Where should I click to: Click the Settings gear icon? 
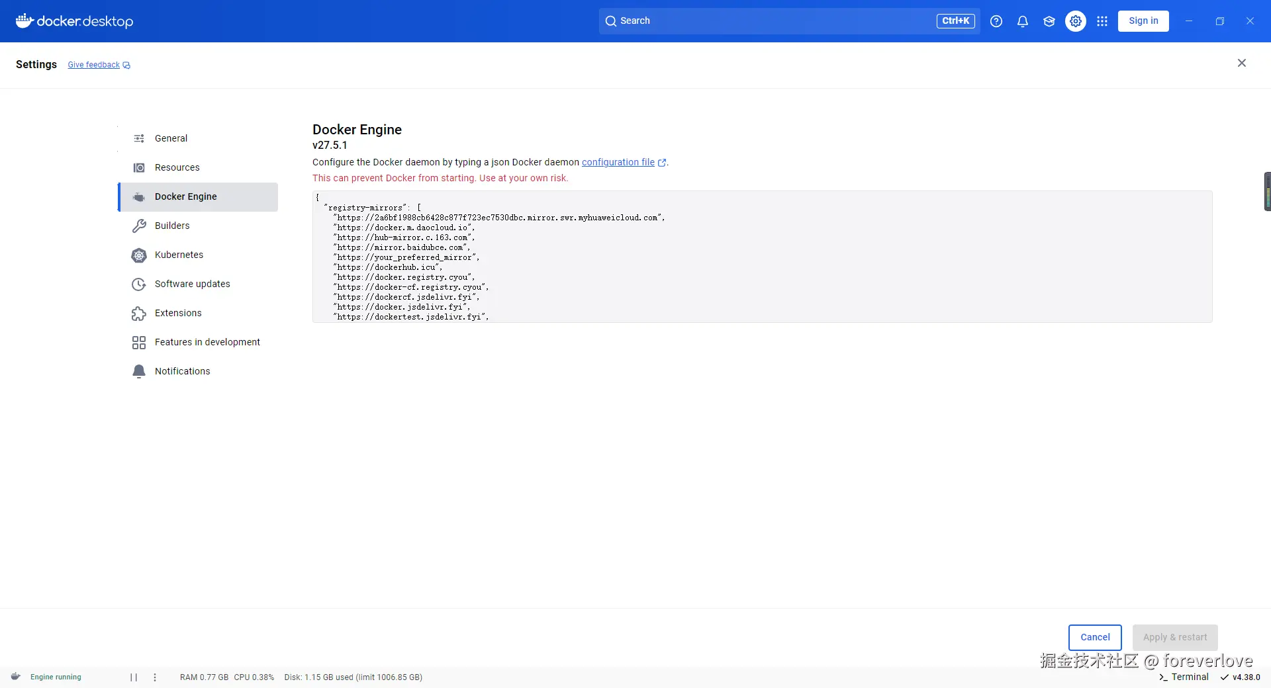point(1076,21)
